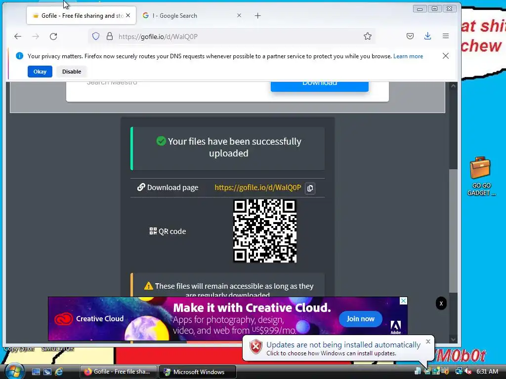The width and height of the screenshot is (506, 379).
Task: Click the padlock site security icon
Action: click(110, 37)
